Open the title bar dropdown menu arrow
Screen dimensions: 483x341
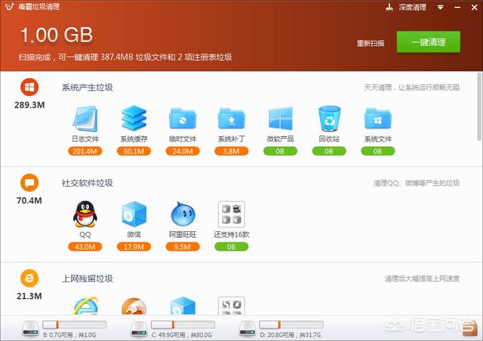point(441,8)
